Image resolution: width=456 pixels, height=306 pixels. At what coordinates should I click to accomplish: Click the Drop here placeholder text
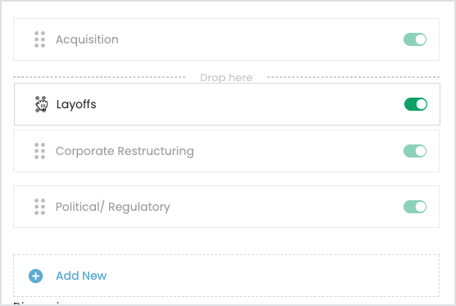(226, 78)
